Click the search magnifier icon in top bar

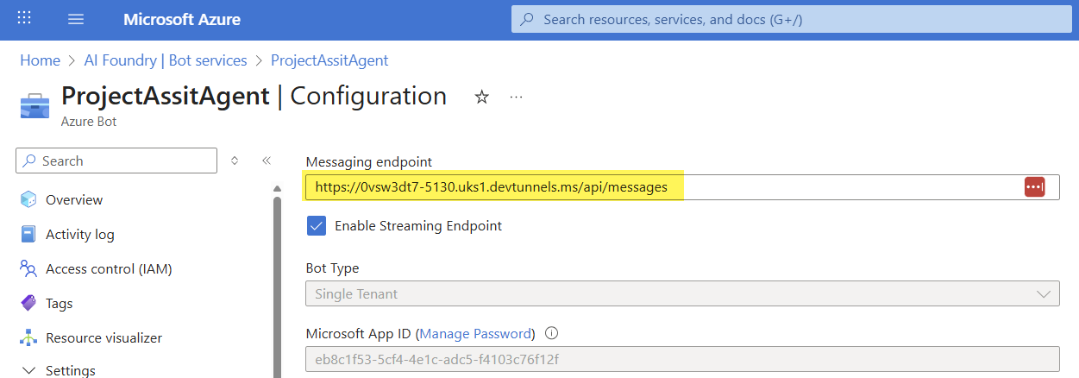[x=527, y=19]
